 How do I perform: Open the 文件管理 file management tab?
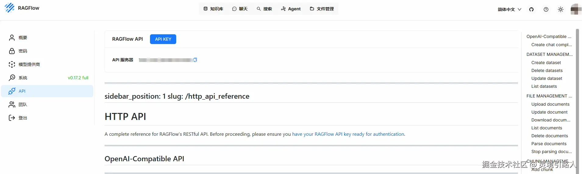click(x=322, y=9)
